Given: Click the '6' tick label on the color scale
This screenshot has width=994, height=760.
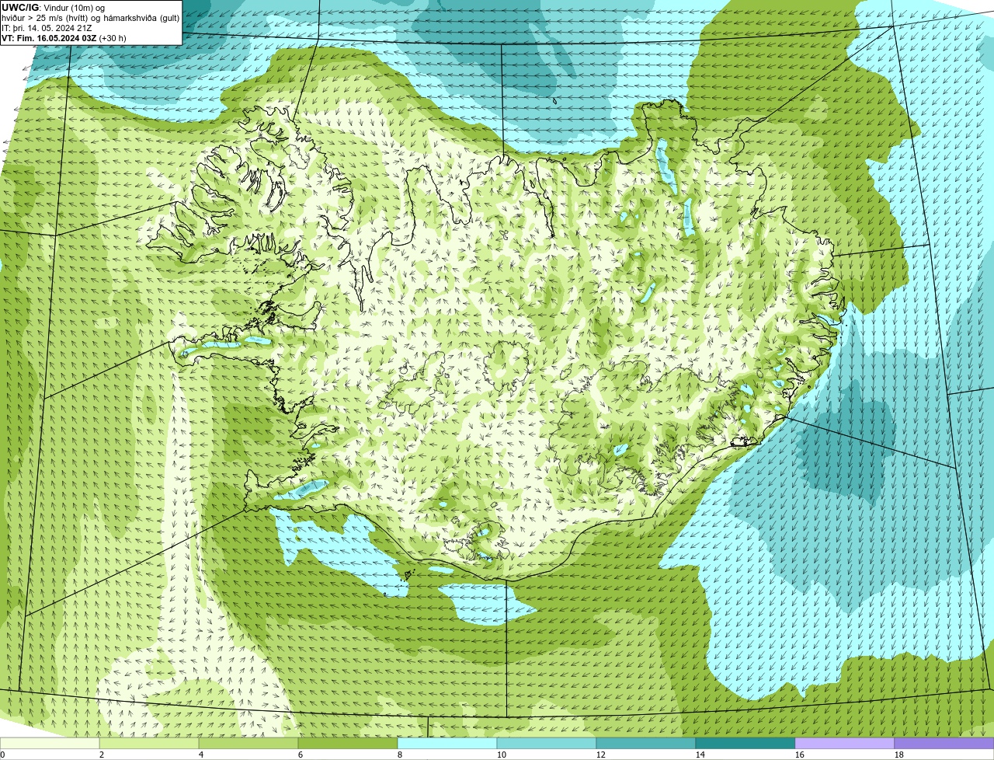Looking at the screenshot, I should pyautogui.click(x=301, y=755).
